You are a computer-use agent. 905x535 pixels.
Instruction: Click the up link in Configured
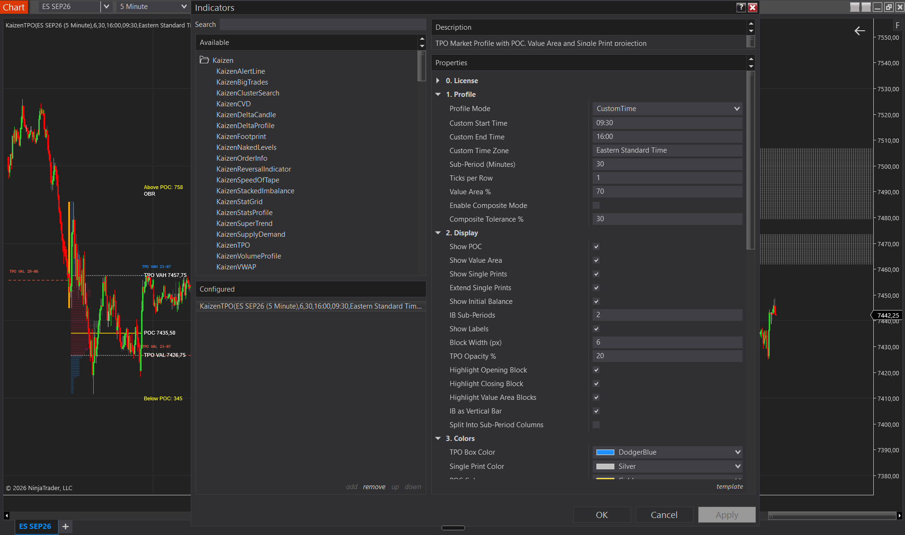click(x=395, y=487)
